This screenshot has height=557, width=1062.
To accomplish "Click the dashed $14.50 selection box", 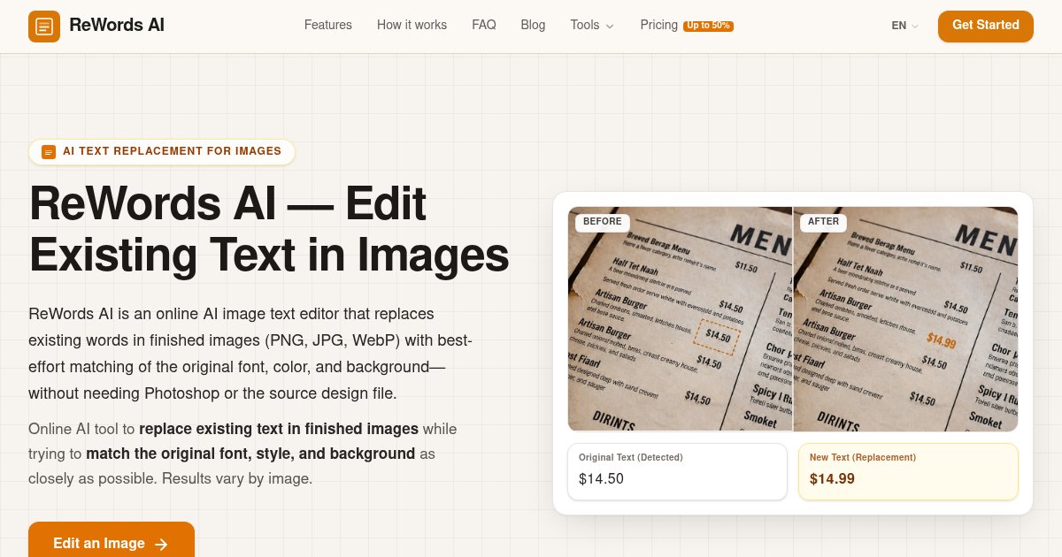I will pos(717,337).
